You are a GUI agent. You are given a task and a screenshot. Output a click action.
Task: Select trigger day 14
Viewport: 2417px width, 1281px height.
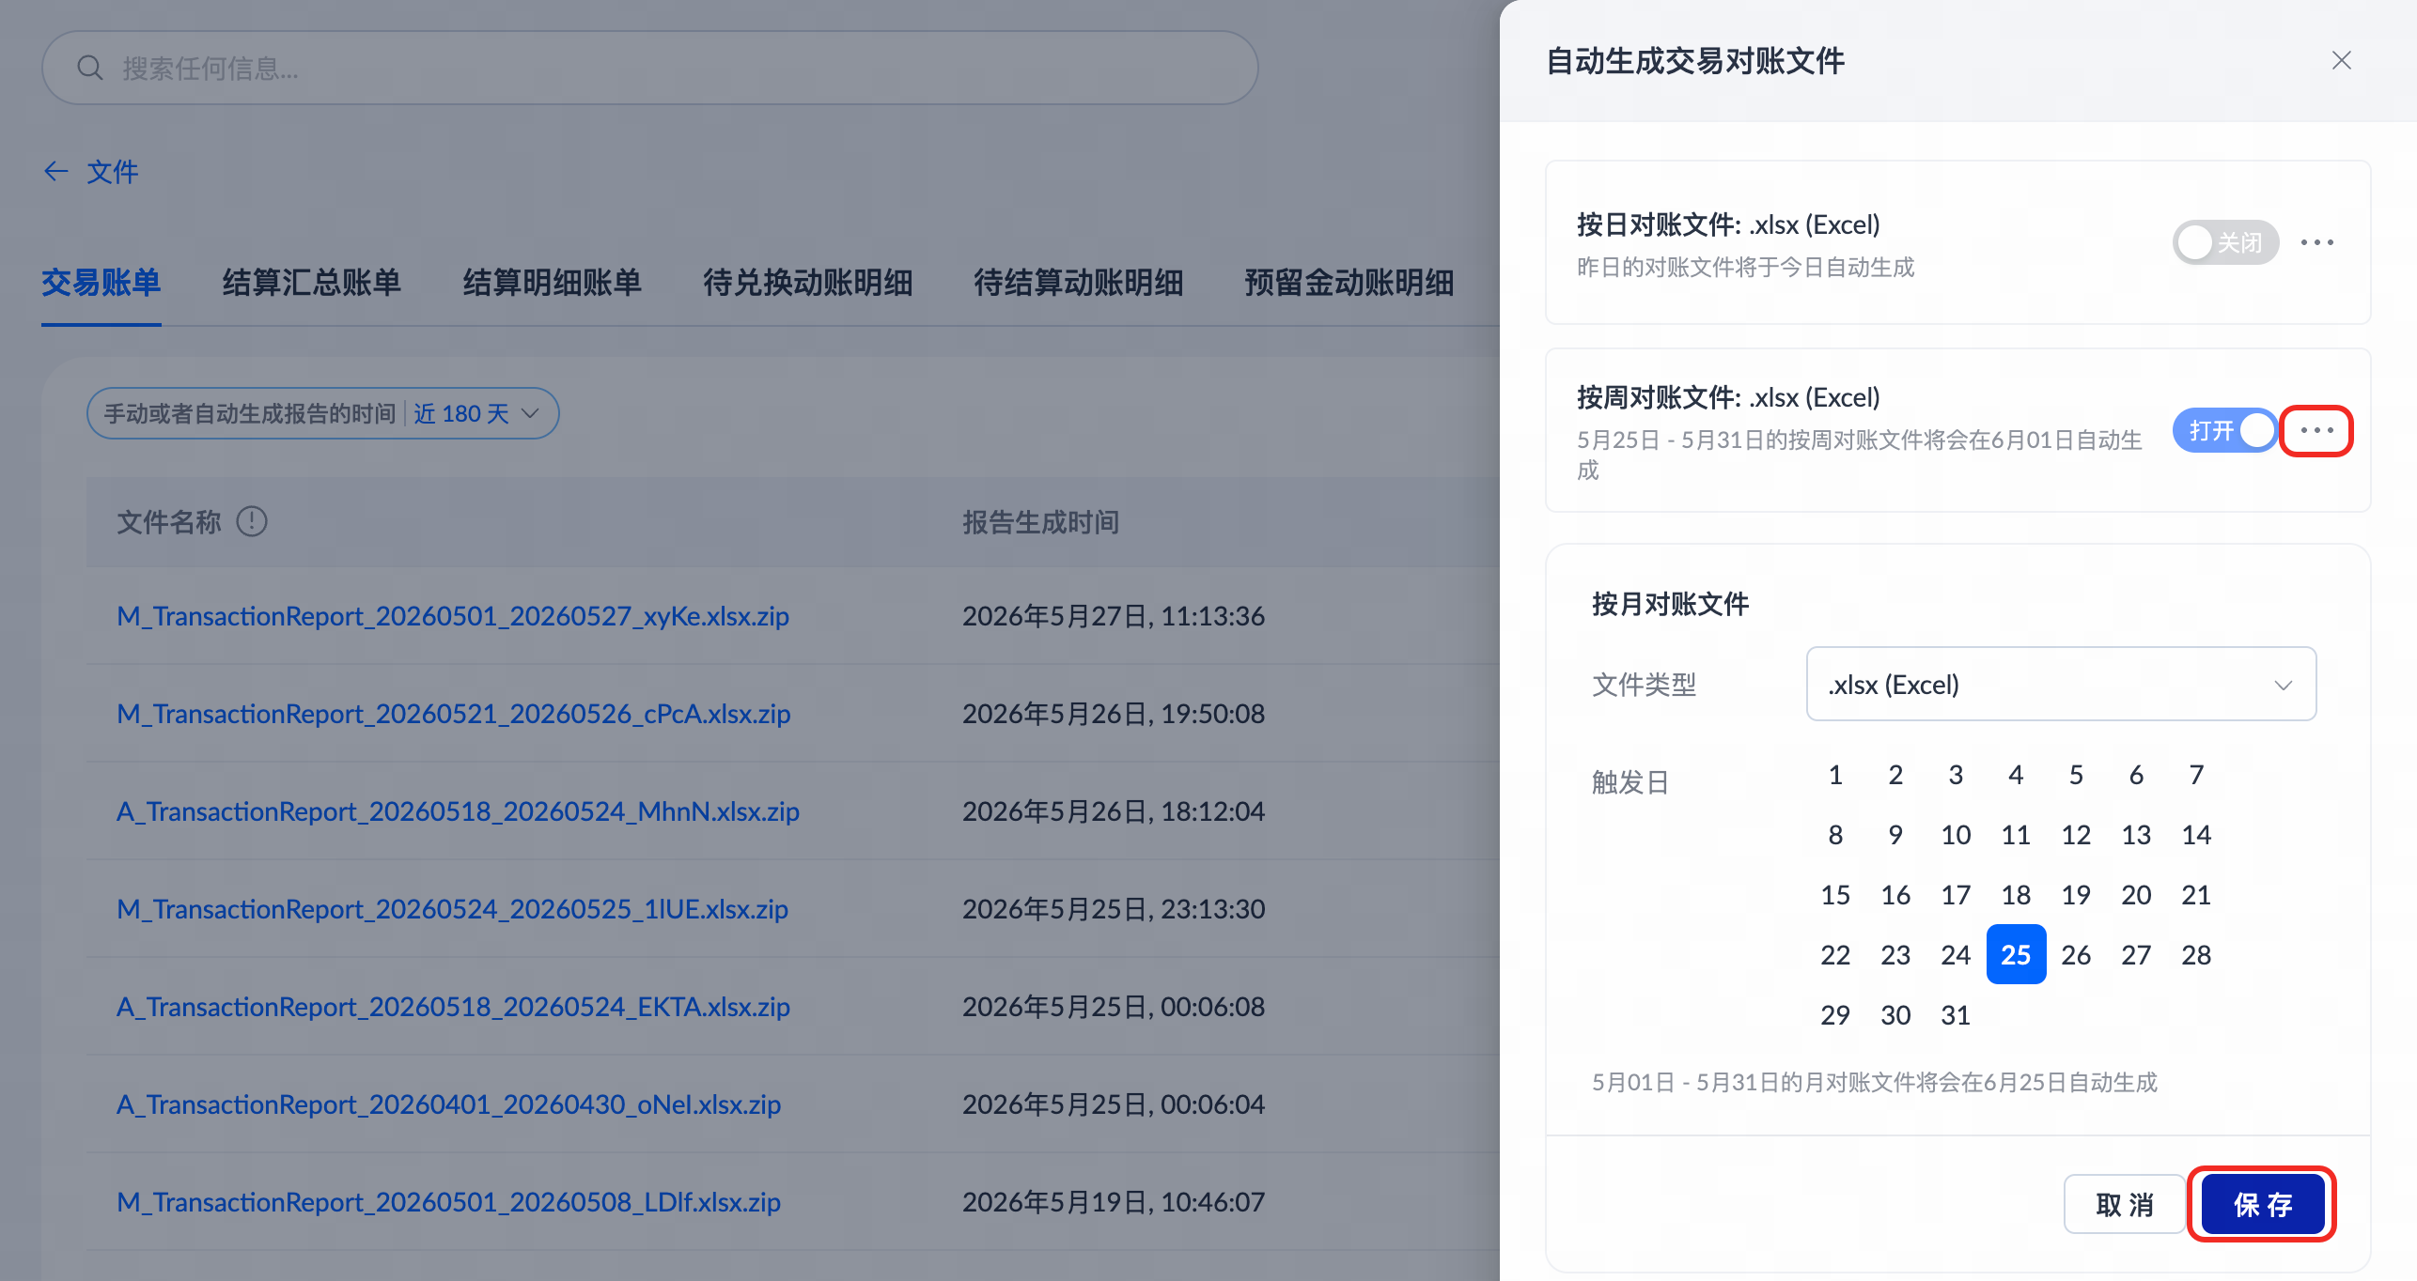(x=2196, y=834)
